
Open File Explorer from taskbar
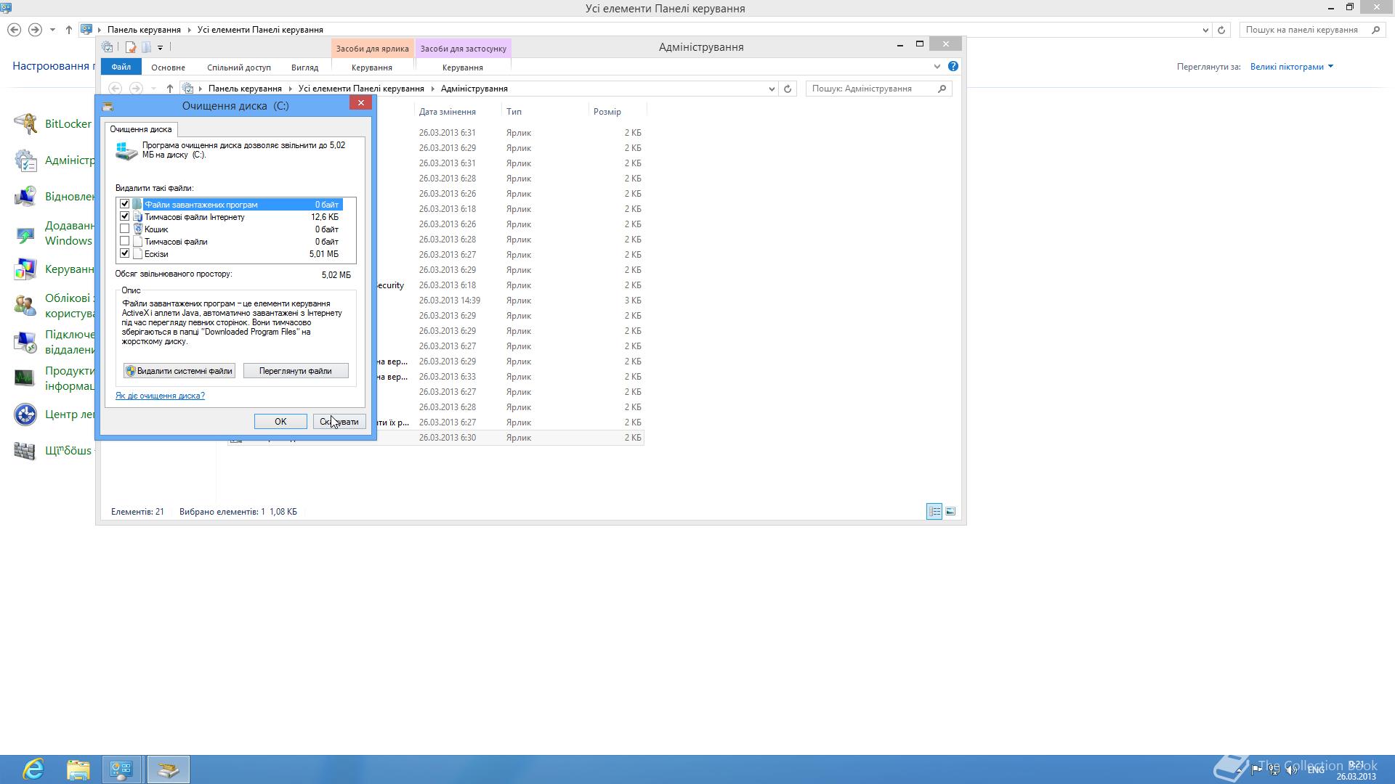[78, 769]
